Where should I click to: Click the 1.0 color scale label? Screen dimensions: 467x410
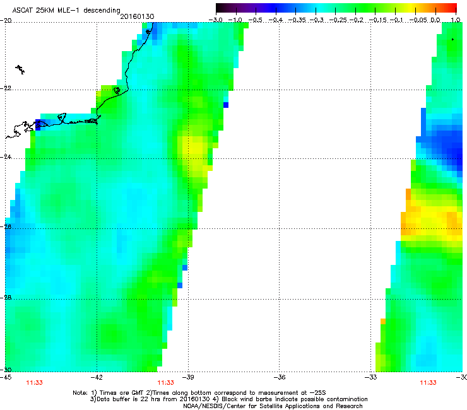pyautogui.click(x=456, y=20)
